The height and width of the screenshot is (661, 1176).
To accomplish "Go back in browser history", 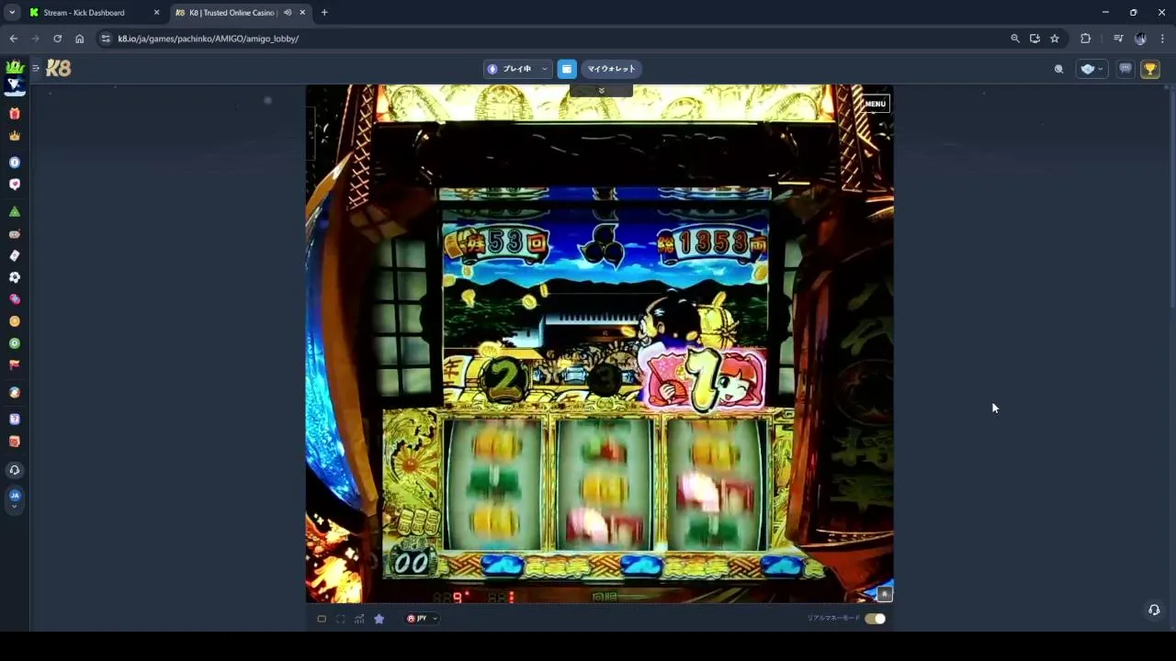I will pyautogui.click(x=13, y=39).
